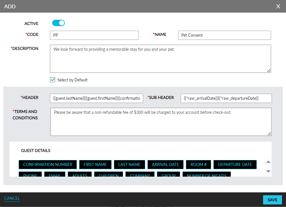Edit the Pet Consent NAME field
Screen dimensions: 286x207
pos(224,35)
